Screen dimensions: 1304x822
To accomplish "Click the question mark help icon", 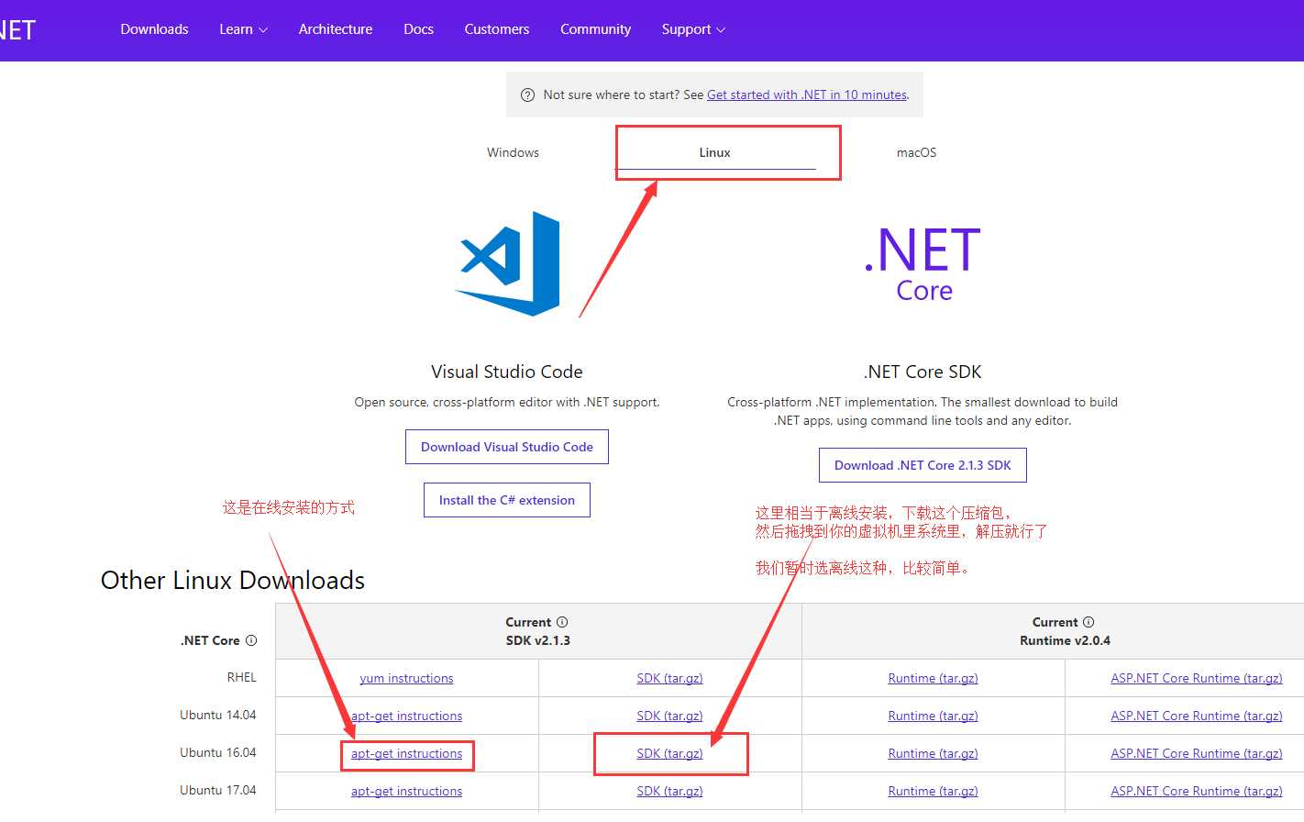I will (527, 94).
